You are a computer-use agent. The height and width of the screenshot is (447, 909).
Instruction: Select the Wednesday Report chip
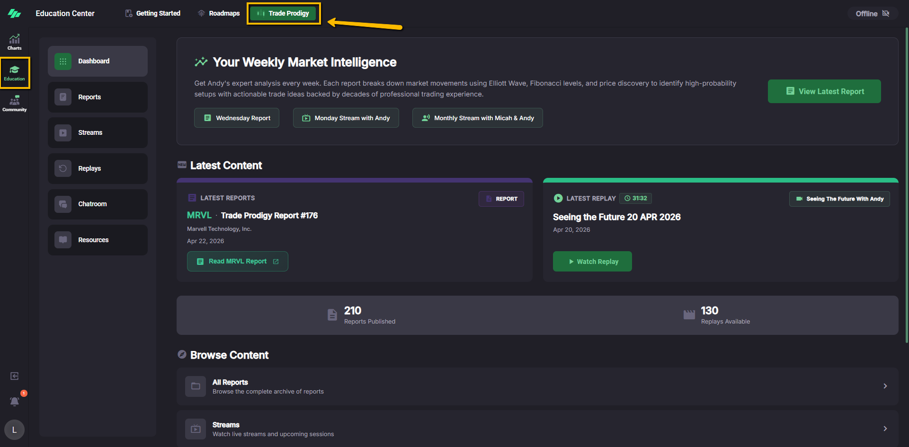[237, 118]
